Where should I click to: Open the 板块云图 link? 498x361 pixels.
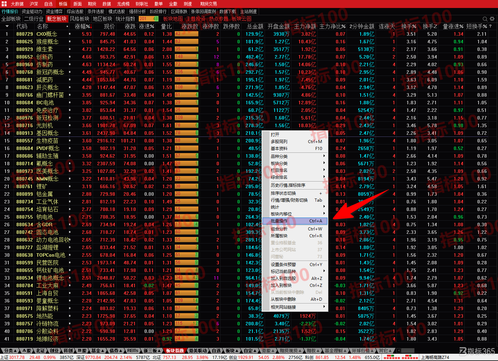(242, 19)
